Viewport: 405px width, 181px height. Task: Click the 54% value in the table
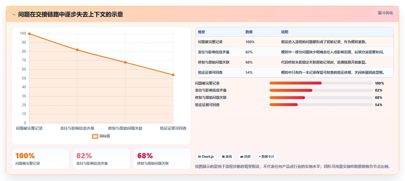249,73
